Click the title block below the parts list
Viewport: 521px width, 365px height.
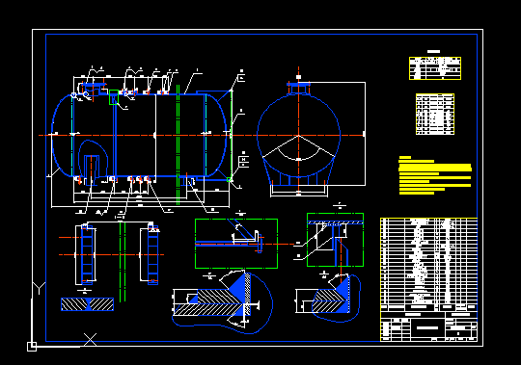(428, 326)
